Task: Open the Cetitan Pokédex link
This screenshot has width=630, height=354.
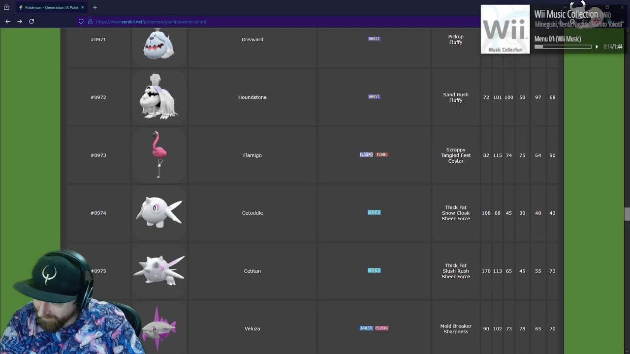Action: (x=252, y=271)
